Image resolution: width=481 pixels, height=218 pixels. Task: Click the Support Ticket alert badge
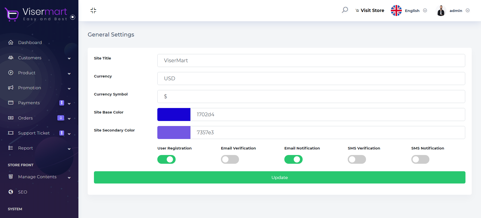click(x=62, y=133)
